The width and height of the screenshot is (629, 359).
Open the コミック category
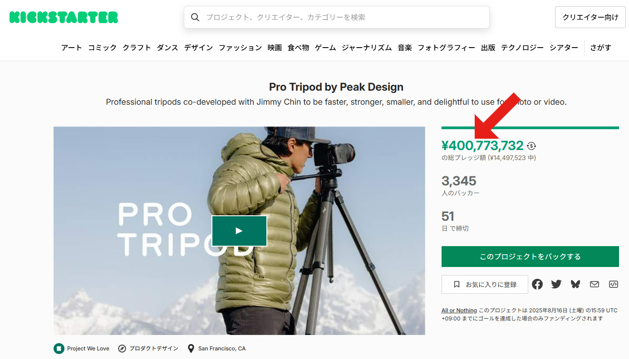102,48
